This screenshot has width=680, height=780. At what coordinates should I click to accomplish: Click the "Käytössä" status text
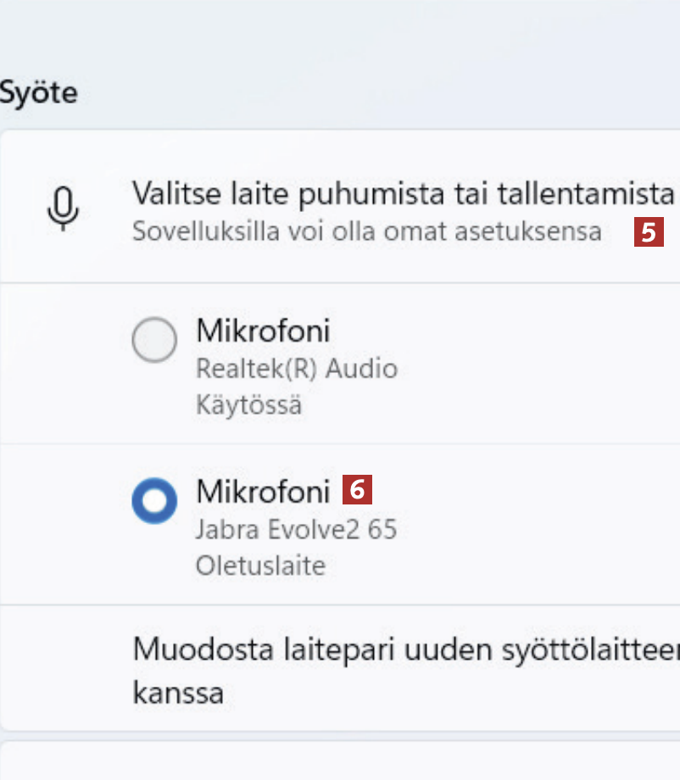pos(248,404)
